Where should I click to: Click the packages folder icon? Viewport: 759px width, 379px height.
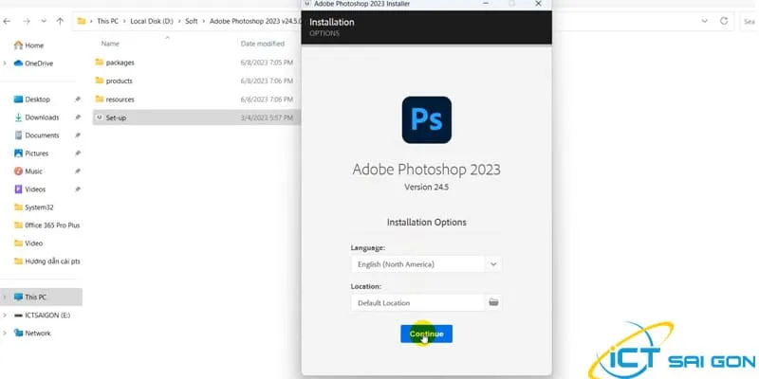click(x=100, y=62)
